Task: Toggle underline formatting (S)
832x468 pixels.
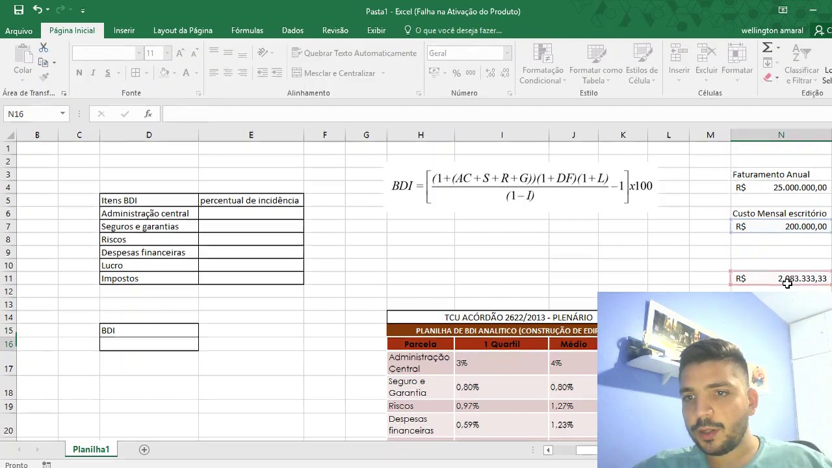Action: [107, 73]
